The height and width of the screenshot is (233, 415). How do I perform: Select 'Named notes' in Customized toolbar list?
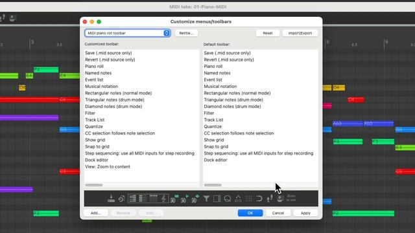[x=98, y=73]
